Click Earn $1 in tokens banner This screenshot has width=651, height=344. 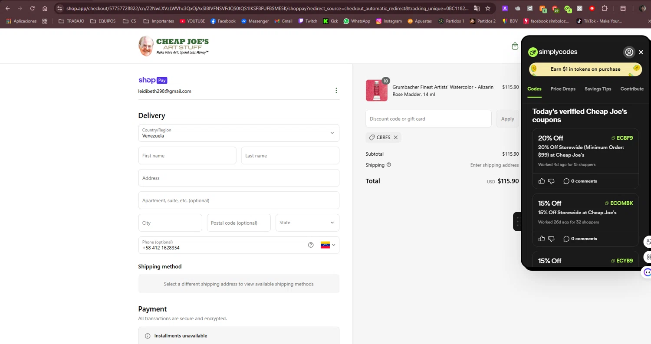585,69
